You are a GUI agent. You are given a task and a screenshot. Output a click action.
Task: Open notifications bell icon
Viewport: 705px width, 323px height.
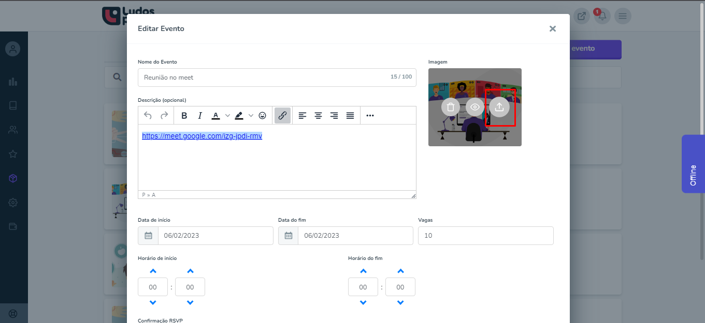coord(602,16)
